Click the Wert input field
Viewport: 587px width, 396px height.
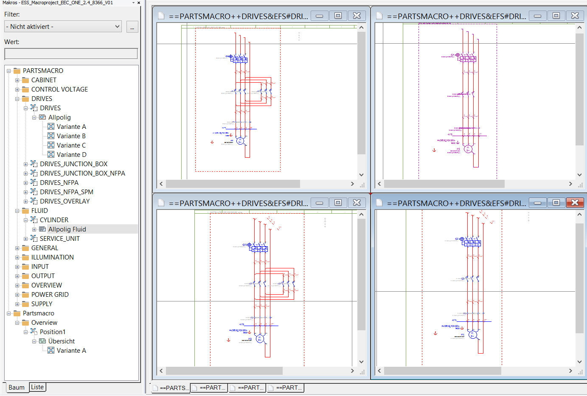click(x=71, y=53)
